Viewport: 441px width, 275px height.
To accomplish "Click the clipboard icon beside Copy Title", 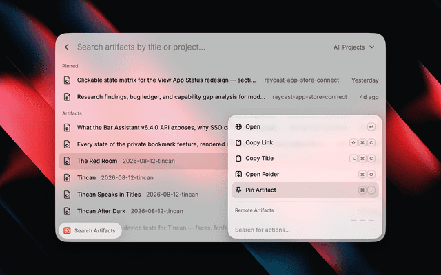I will click(238, 158).
